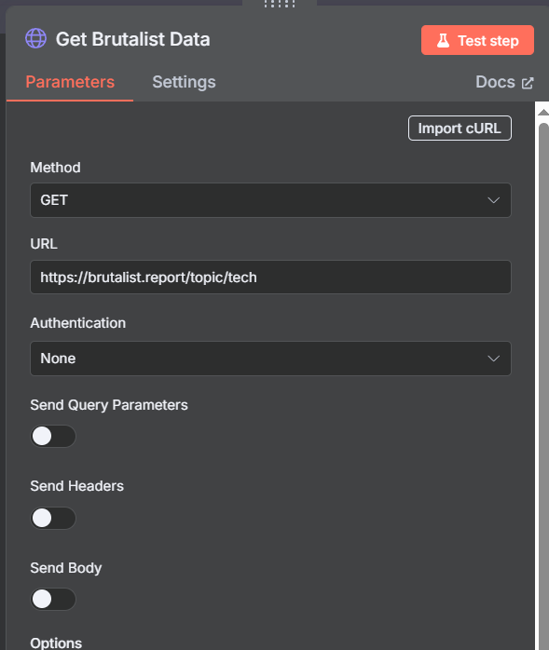The width and height of the screenshot is (549, 650).
Task: Open the Method dropdown showing GET
Action: coord(270,200)
